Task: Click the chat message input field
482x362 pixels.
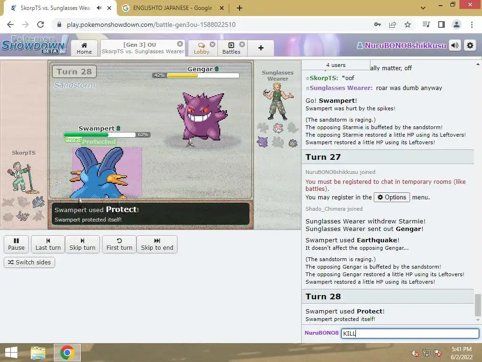Action: pyautogui.click(x=410, y=333)
